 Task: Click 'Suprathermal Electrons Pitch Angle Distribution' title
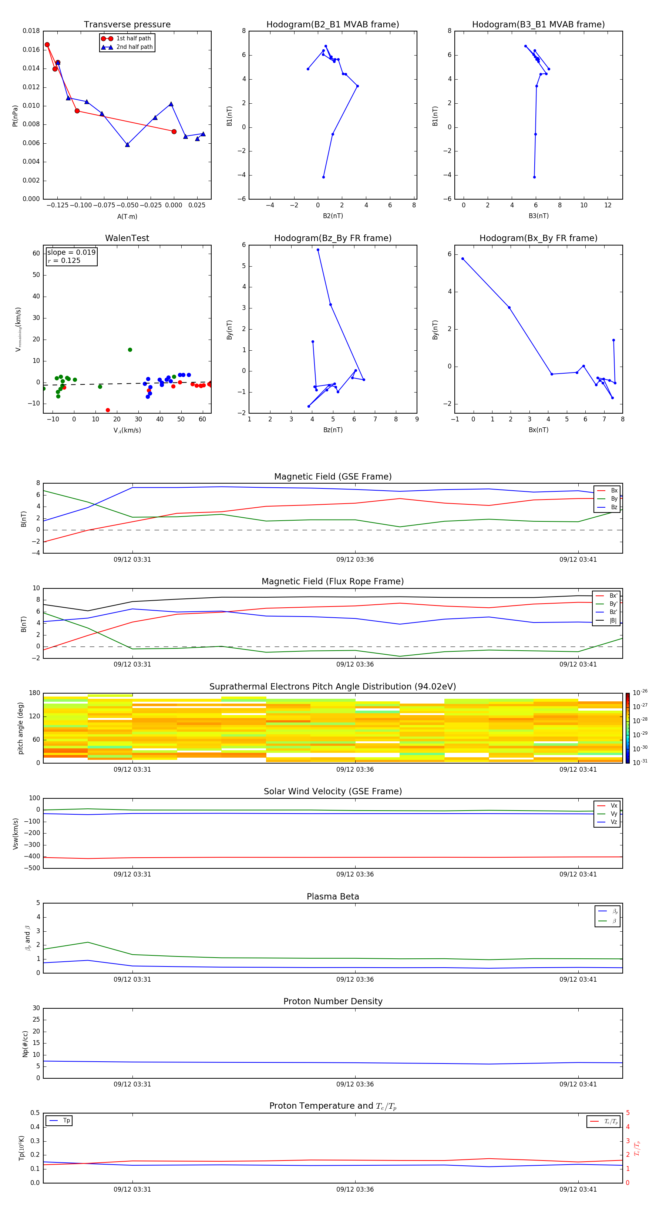333,687
